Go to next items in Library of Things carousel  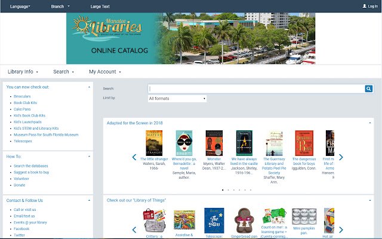coord(341,229)
